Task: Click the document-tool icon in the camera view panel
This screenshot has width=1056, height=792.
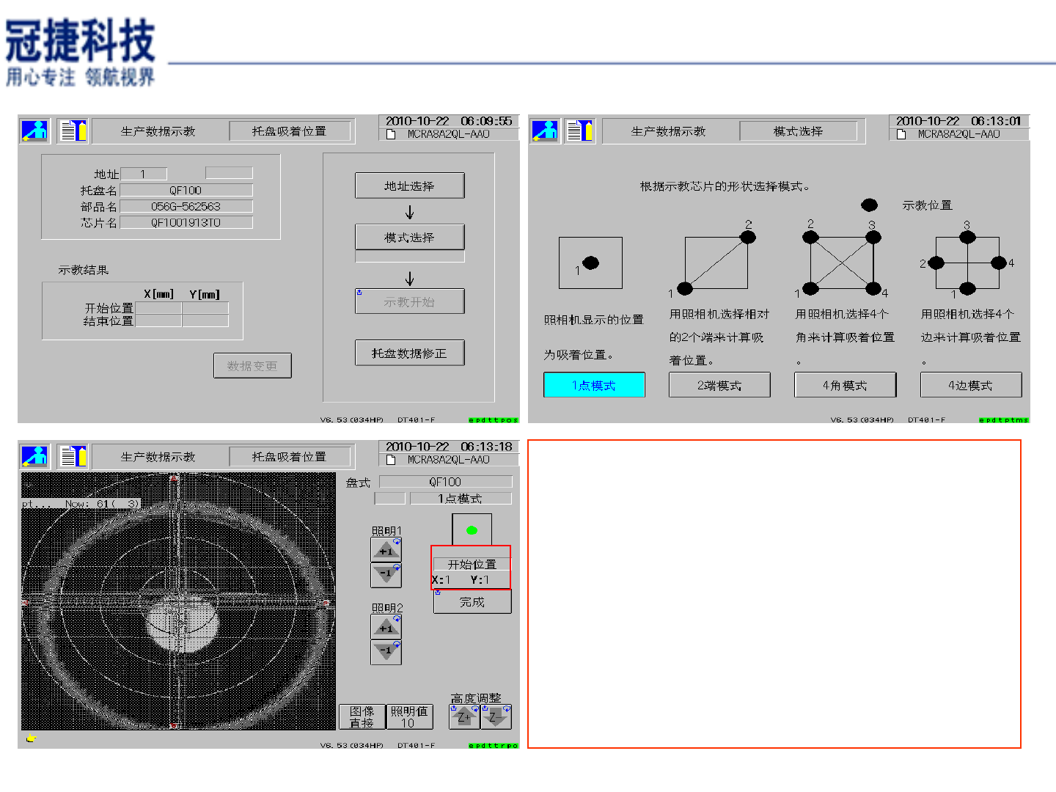Action: [x=73, y=456]
